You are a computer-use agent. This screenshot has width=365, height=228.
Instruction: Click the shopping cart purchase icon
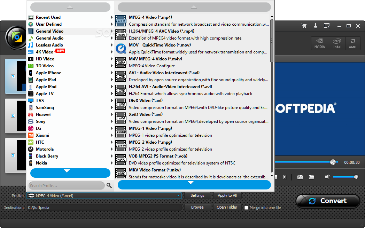pyautogui.click(x=304, y=26)
